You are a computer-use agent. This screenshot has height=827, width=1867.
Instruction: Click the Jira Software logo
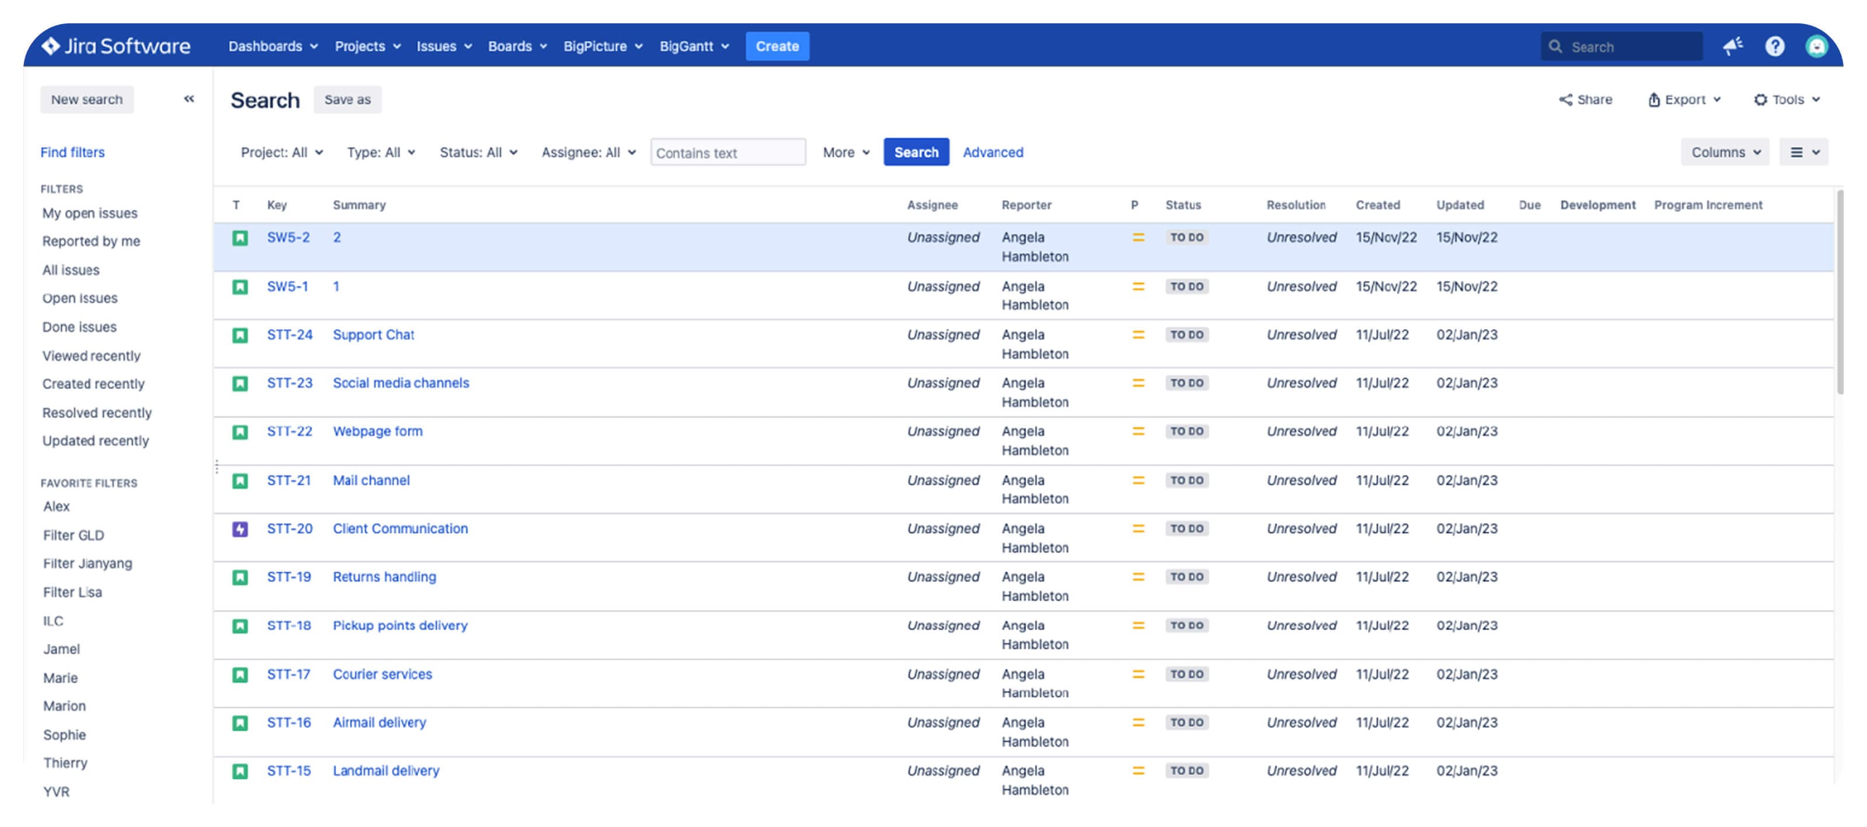116,45
